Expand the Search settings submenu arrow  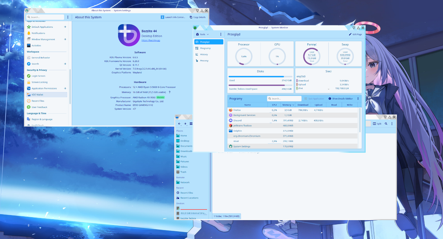65,64
